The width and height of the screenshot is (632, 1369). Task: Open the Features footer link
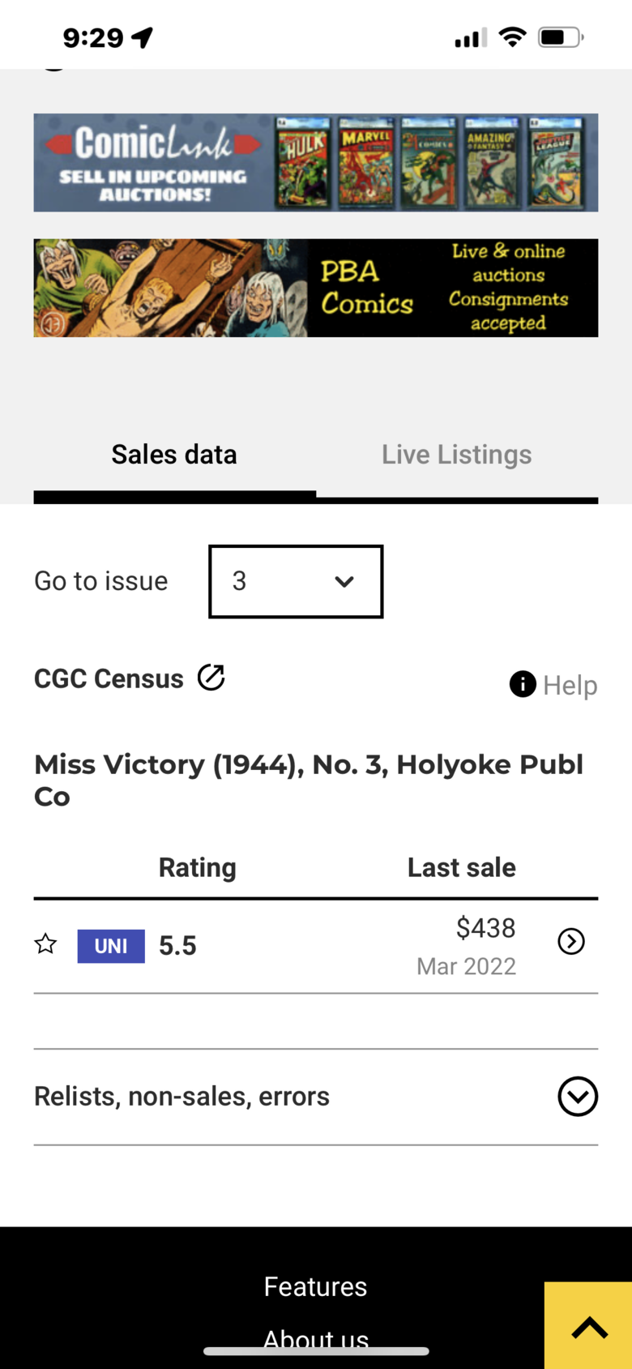[x=316, y=1286]
